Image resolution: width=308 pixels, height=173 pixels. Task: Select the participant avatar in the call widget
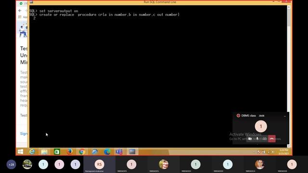pos(261,126)
